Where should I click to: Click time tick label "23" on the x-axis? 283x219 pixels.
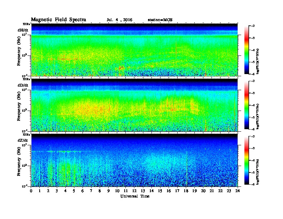point(229,191)
